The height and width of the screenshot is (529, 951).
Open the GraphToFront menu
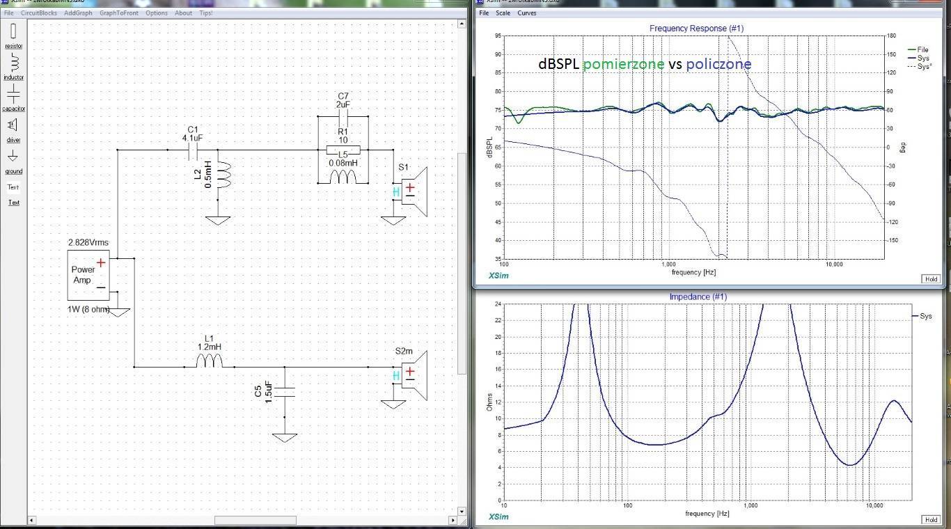click(119, 13)
